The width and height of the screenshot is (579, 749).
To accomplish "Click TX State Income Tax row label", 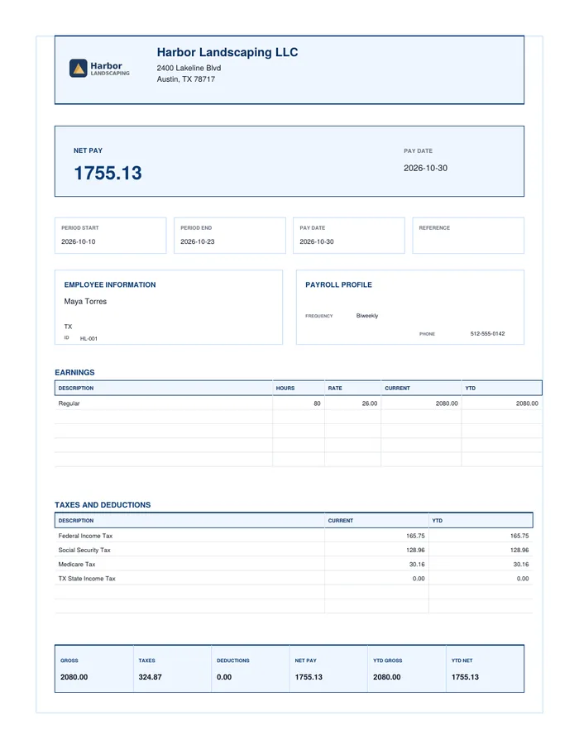I will click(x=87, y=579).
